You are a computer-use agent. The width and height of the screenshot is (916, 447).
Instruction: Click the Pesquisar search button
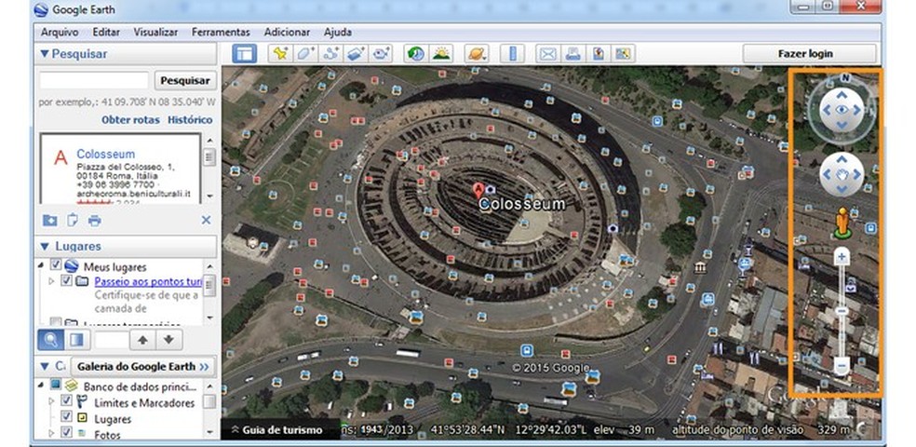coord(185,81)
